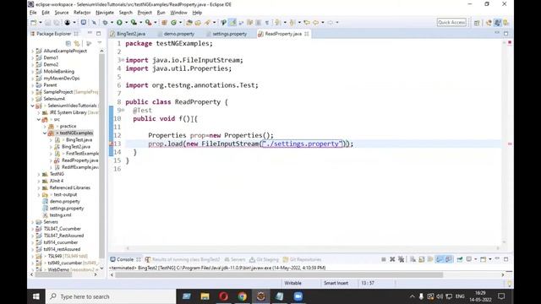The height and width of the screenshot is (304, 541).
Task: Click error marker on line 13 gutter
Action: 111,144
